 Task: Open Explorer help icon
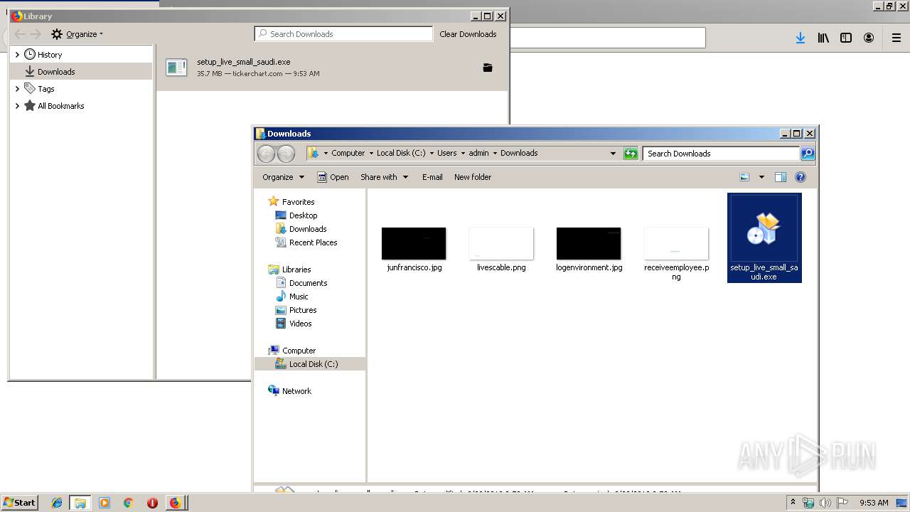coord(801,177)
